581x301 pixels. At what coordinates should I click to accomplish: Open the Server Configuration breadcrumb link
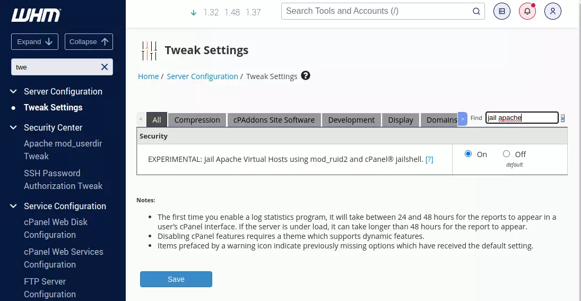tap(202, 76)
